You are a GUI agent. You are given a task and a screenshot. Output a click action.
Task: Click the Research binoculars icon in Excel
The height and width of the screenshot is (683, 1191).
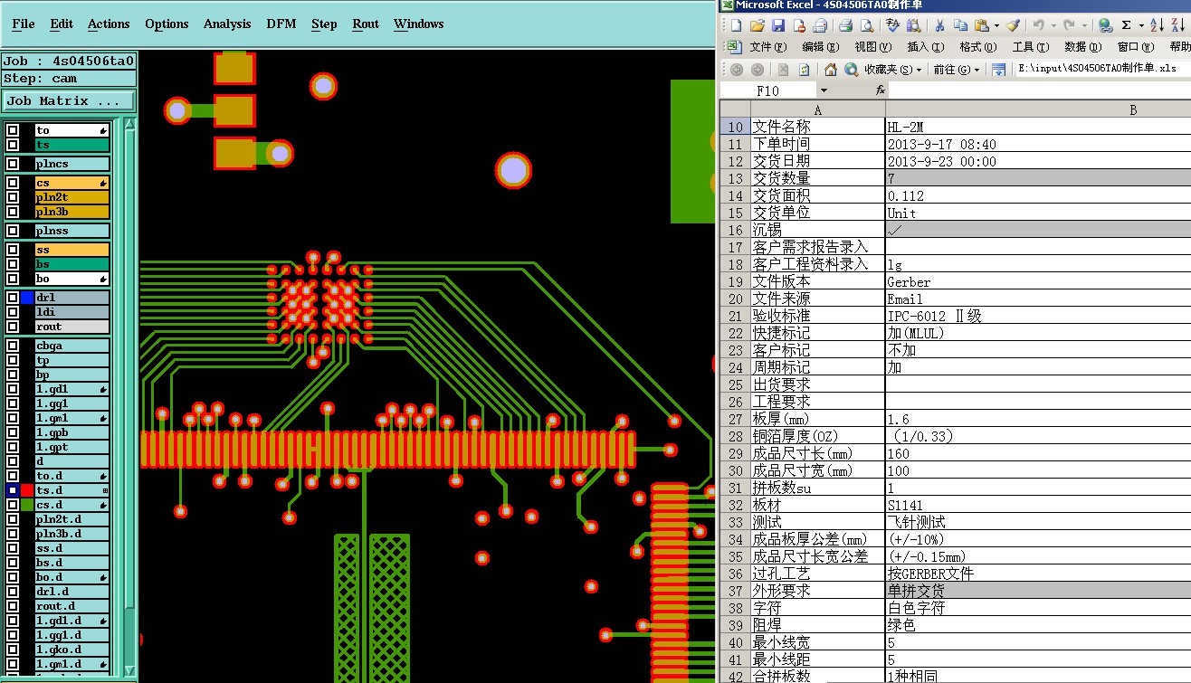pyautogui.click(x=914, y=25)
